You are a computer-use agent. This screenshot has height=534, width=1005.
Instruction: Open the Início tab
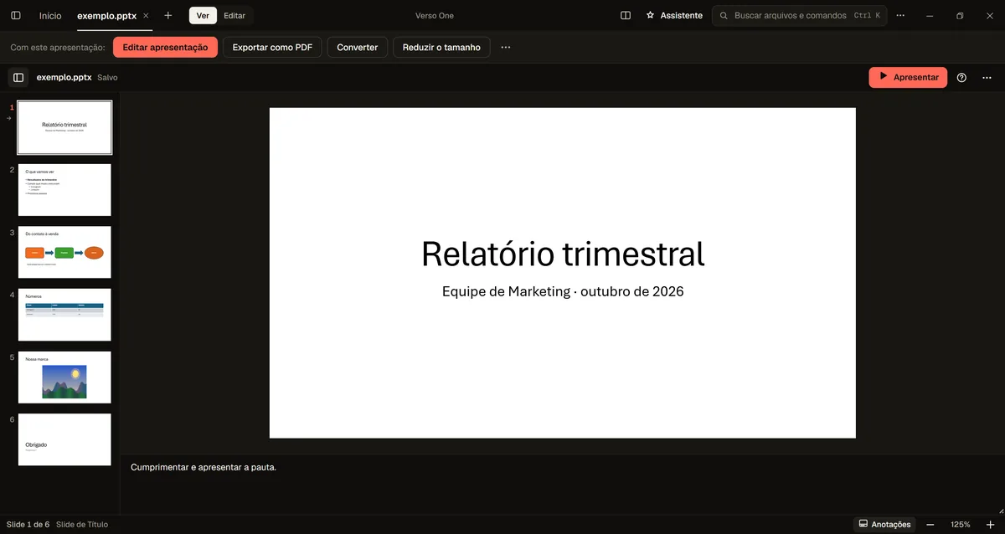click(50, 15)
